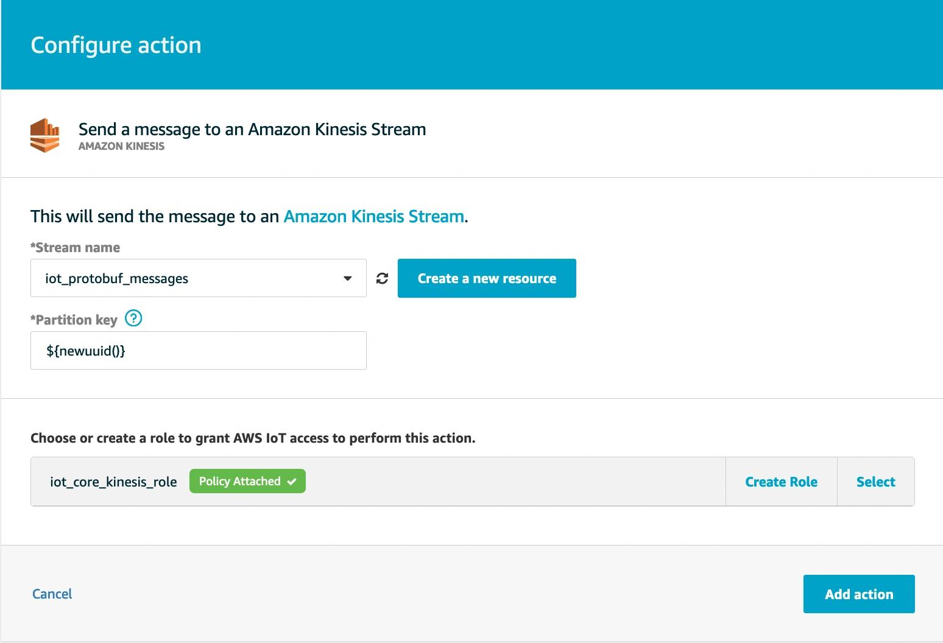943x643 pixels.
Task: Open the Partition key help icon
Action: [133, 318]
